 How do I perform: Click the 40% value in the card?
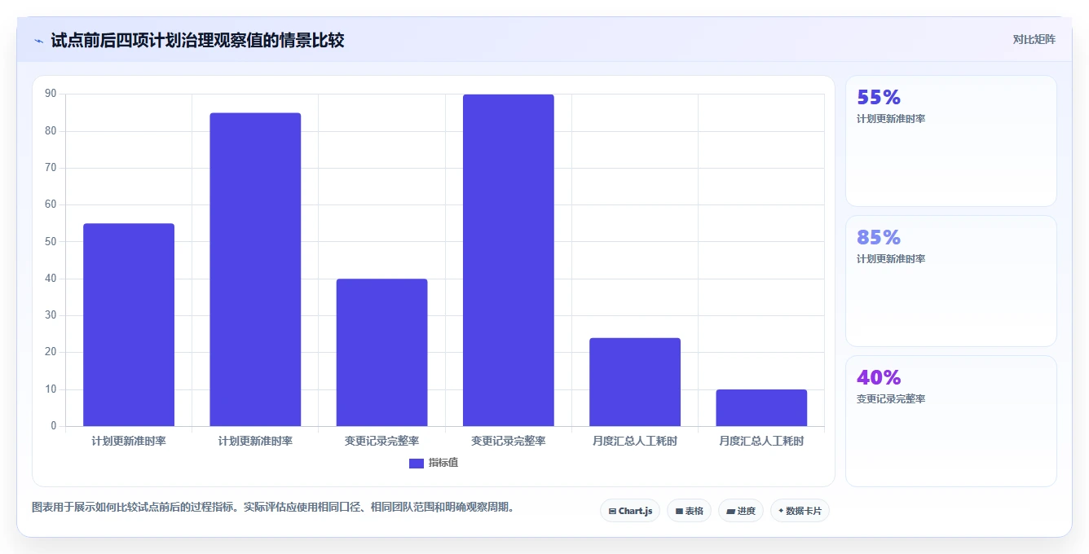point(879,378)
